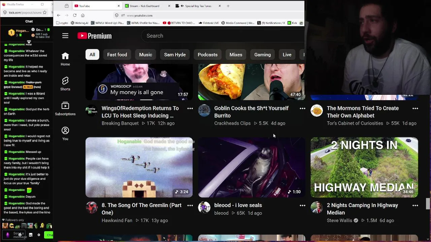Bookmark kick.com popout with star icon
The height and width of the screenshot is (242, 431).
pos(45,12)
